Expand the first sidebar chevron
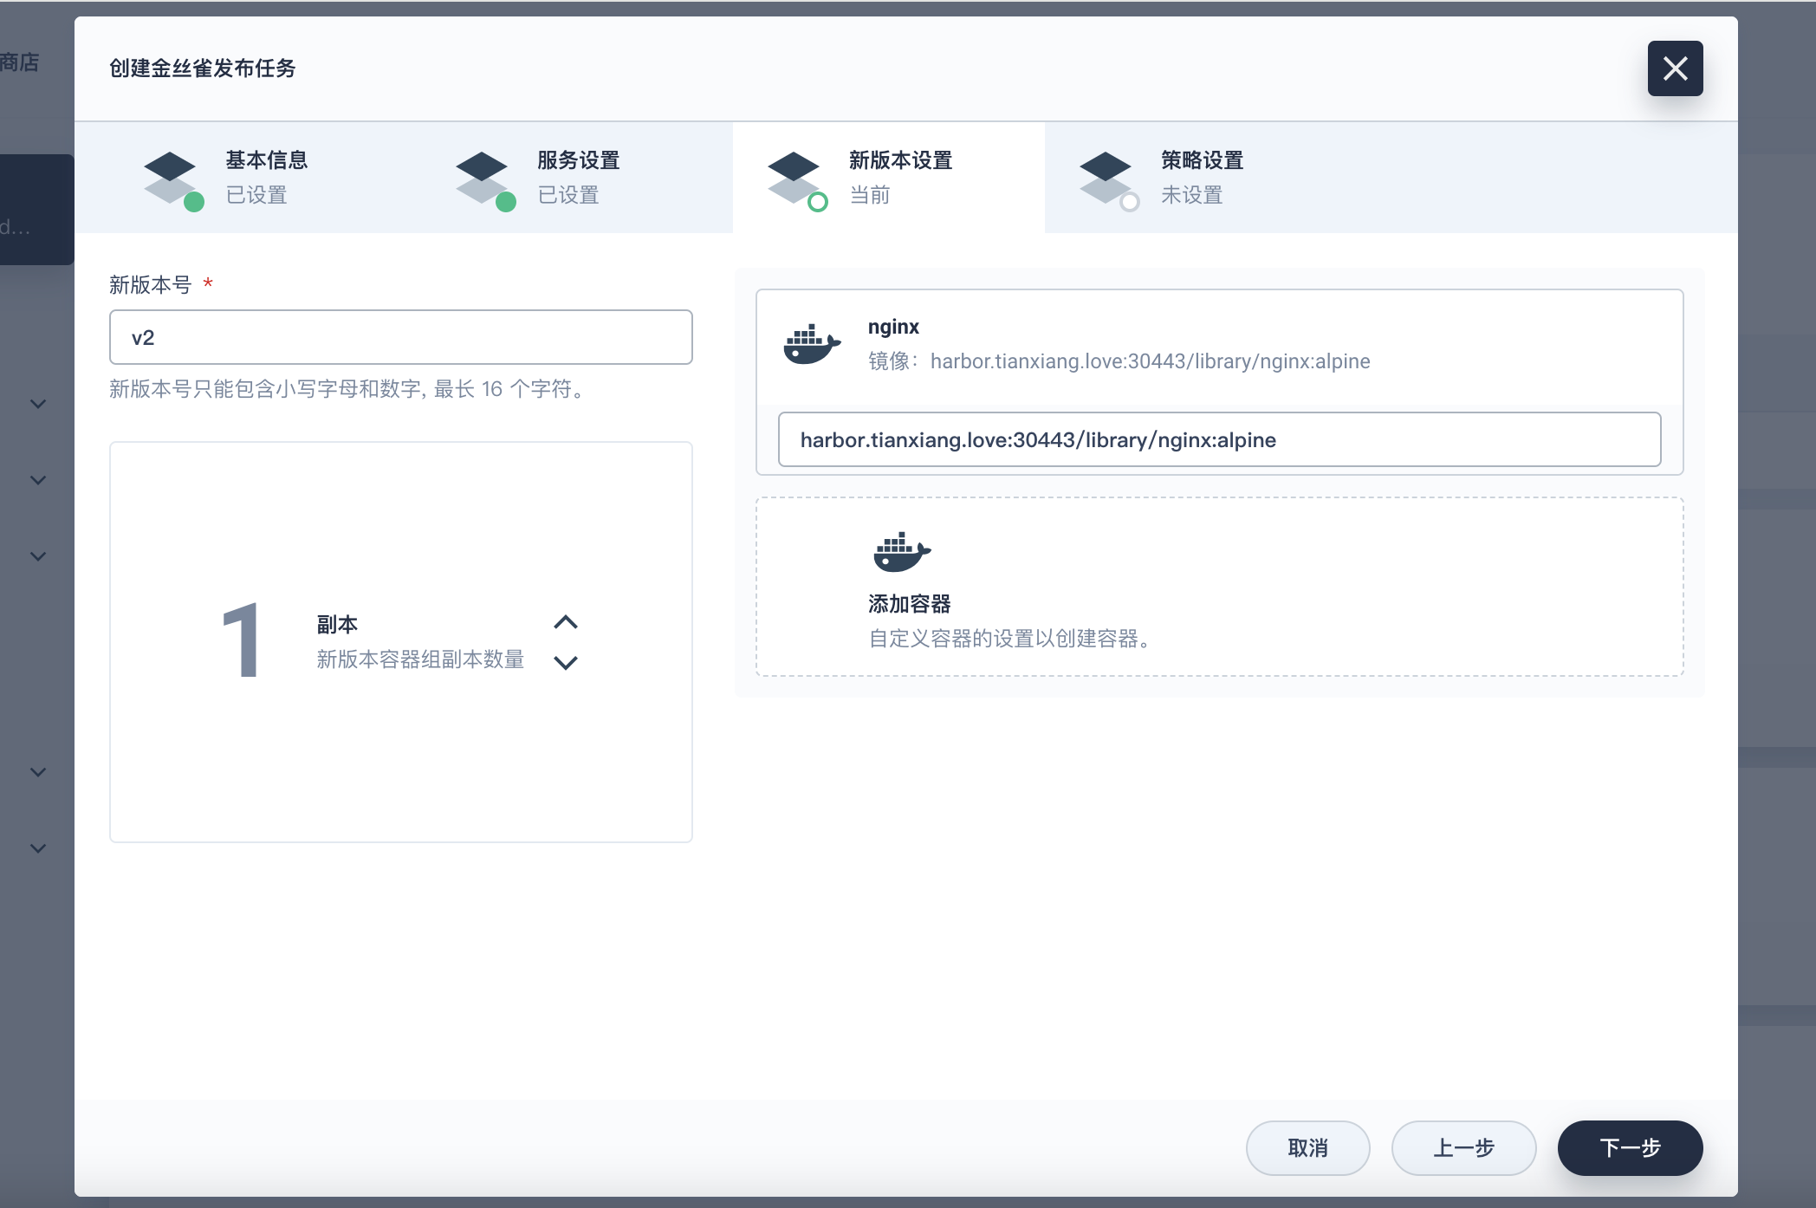The height and width of the screenshot is (1208, 1816). pos(38,404)
